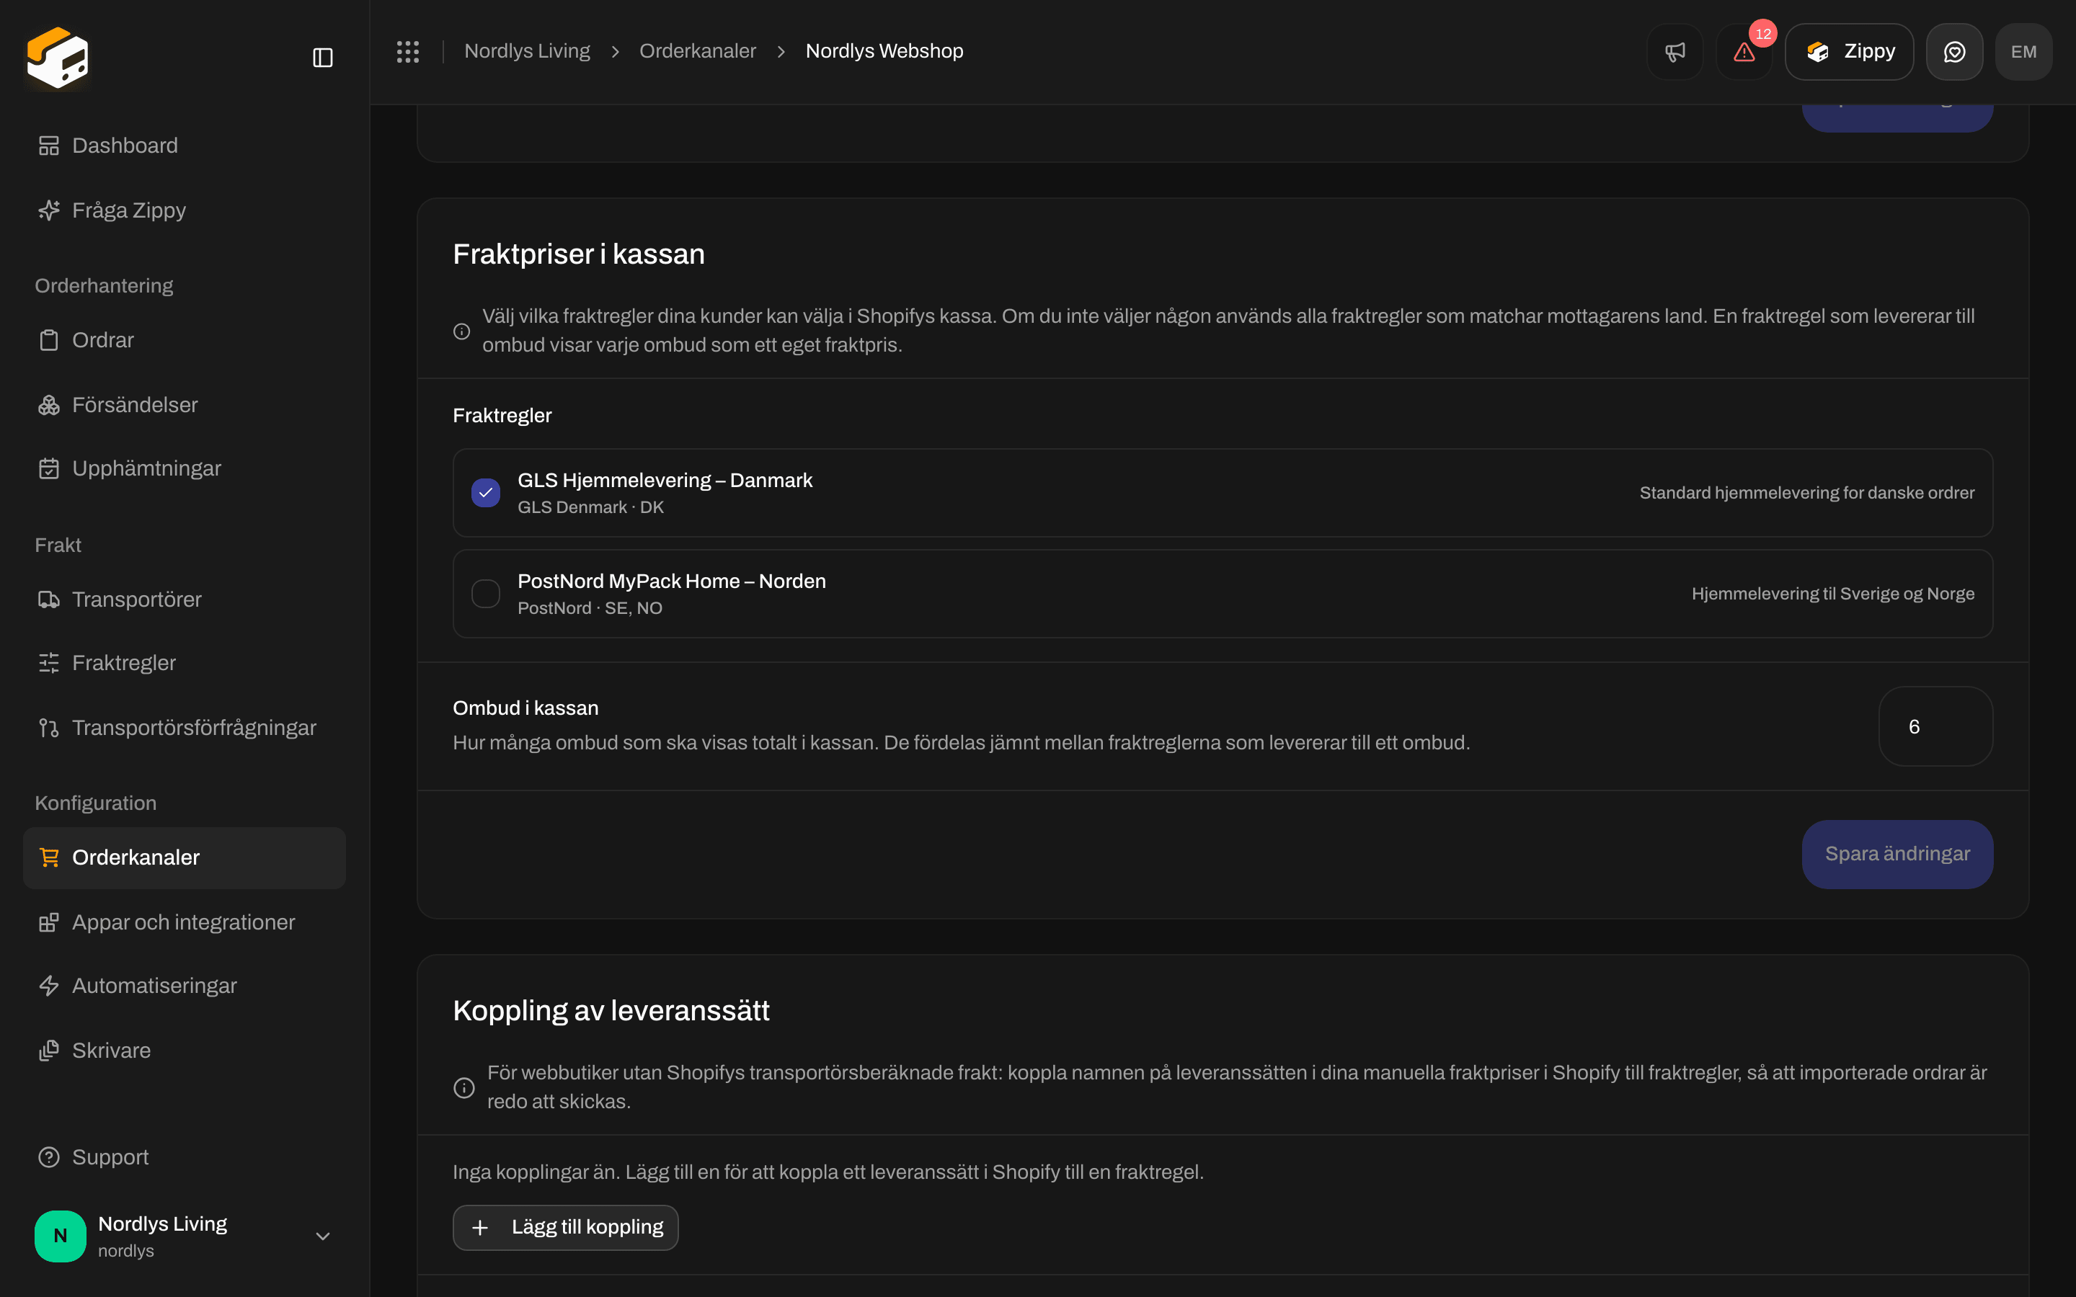Open the Zippy assistant button
This screenshot has height=1297, width=2076.
(x=1849, y=51)
